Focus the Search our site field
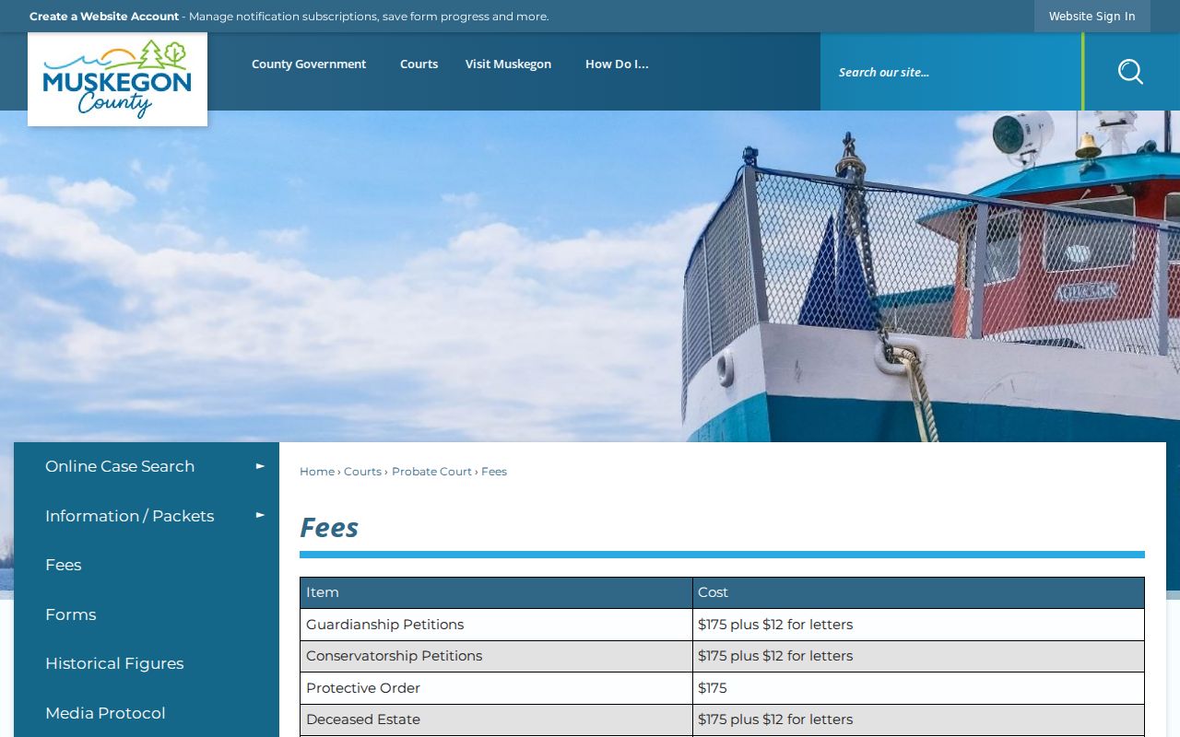 [x=950, y=72]
